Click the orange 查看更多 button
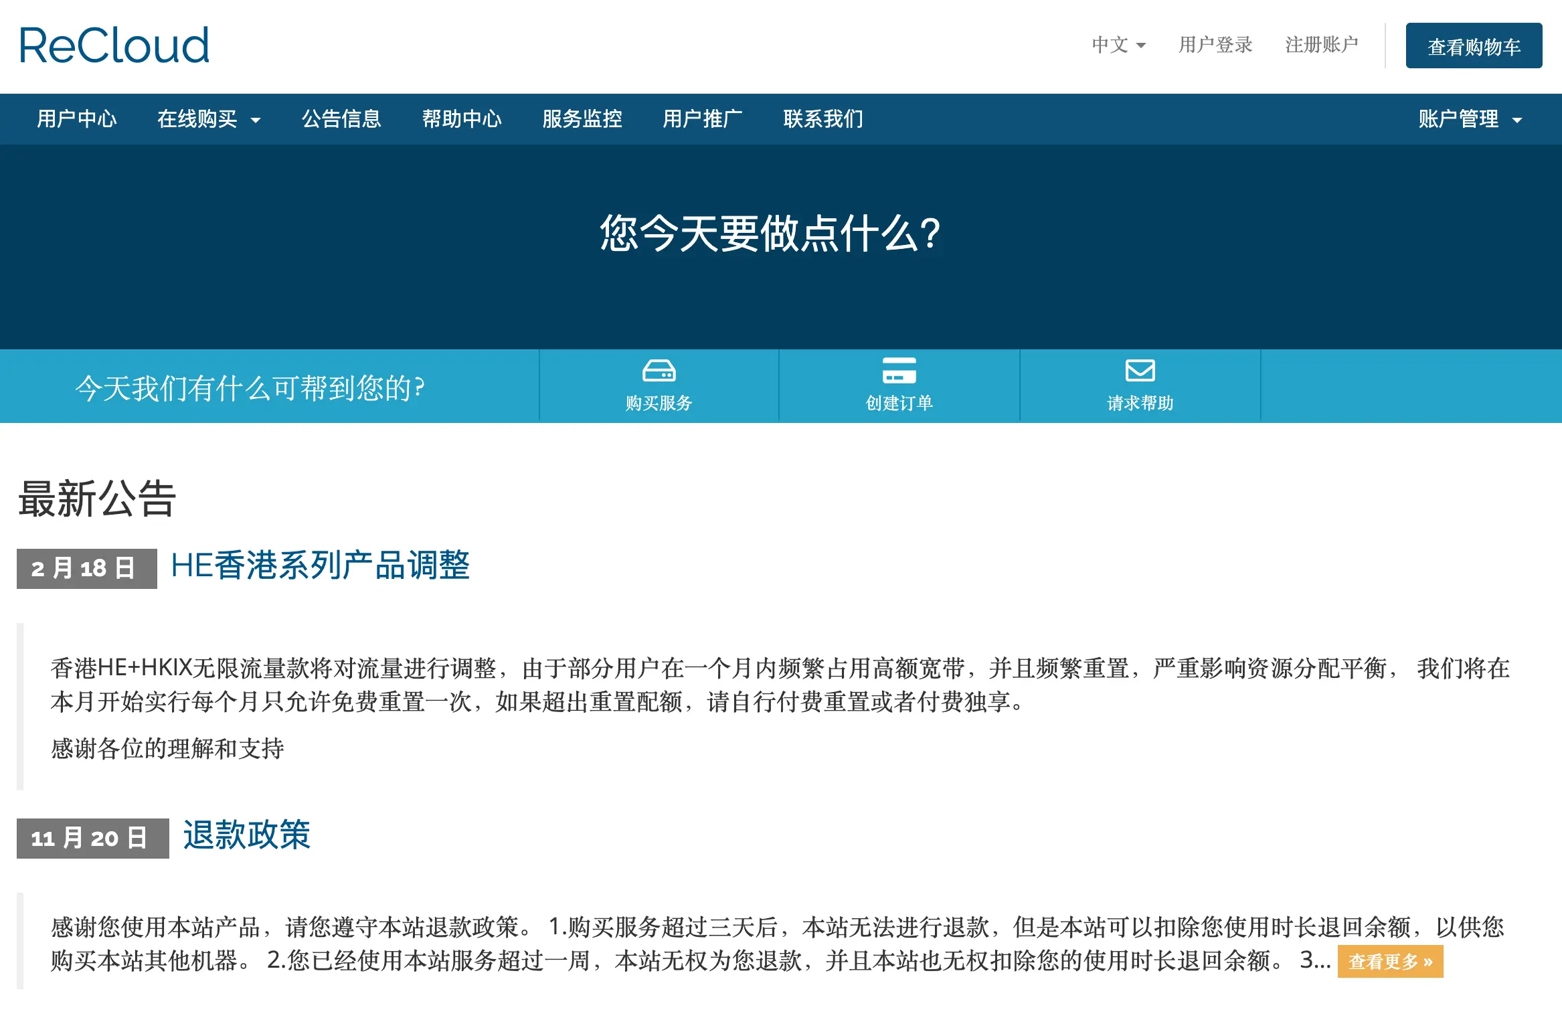The width and height of the screenshot is (1562, 1036). click(x=1390, y=962)
